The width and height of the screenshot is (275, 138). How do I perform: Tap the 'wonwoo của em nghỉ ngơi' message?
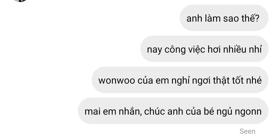[x=180, y=80]
